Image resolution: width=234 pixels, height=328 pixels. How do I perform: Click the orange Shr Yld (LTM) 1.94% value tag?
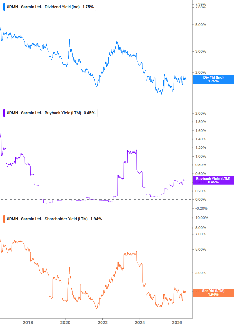click(x=213, y=293)
